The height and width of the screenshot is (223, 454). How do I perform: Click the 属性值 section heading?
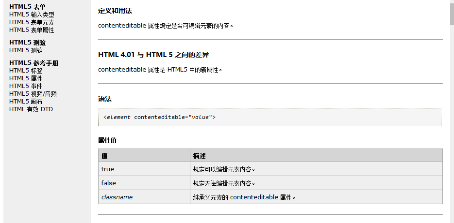click(107, 141)
